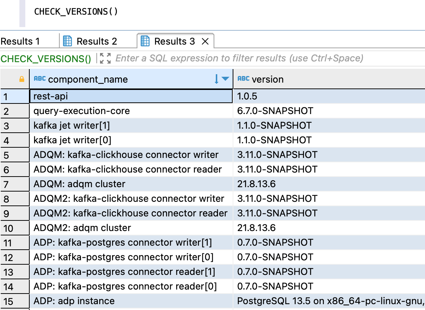This screenshot has width=425, height=310.
Task: Click the table icon on Results 3 tab
Action: click(145, 41)
